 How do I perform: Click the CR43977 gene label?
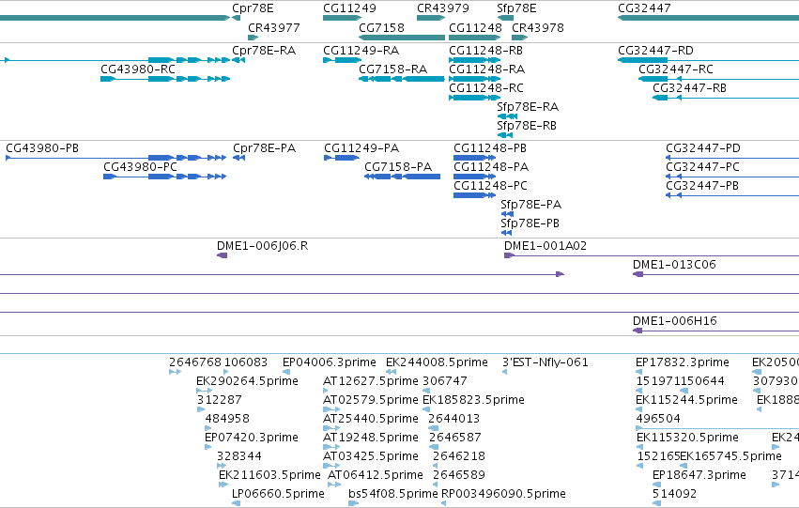tap(273, 27)
